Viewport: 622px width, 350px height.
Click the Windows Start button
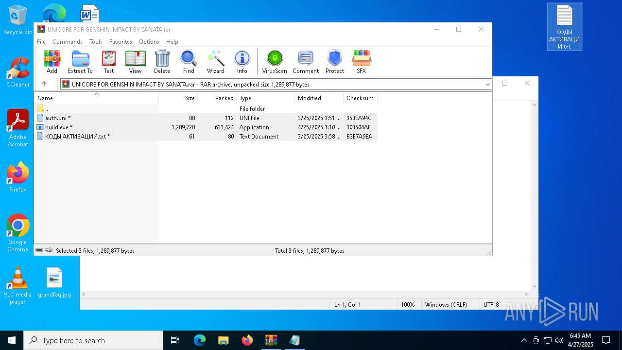[x=12, y=340]
